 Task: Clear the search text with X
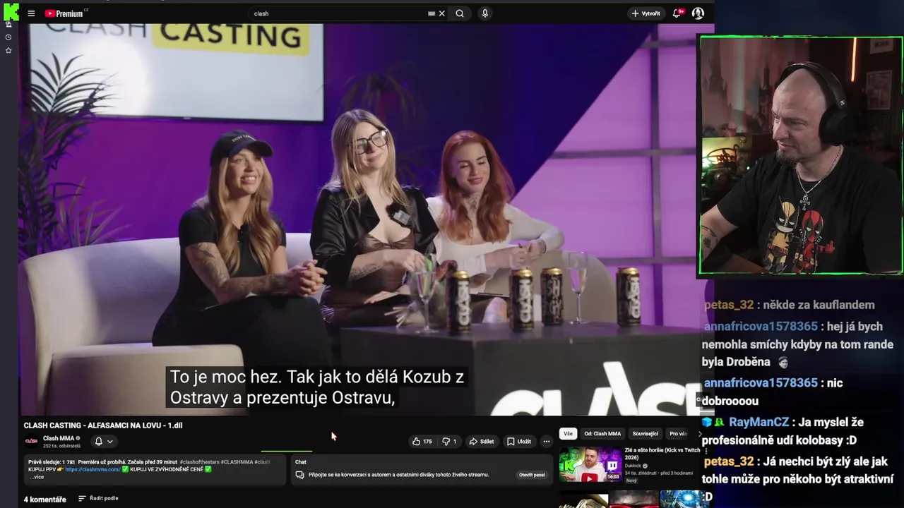(442, 13)
